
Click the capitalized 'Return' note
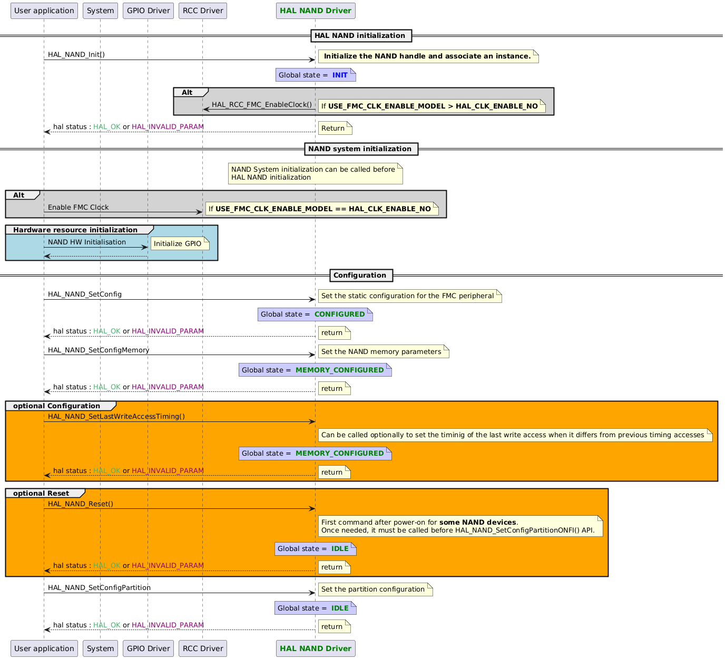pyautogui.click(x=335, y=128)
